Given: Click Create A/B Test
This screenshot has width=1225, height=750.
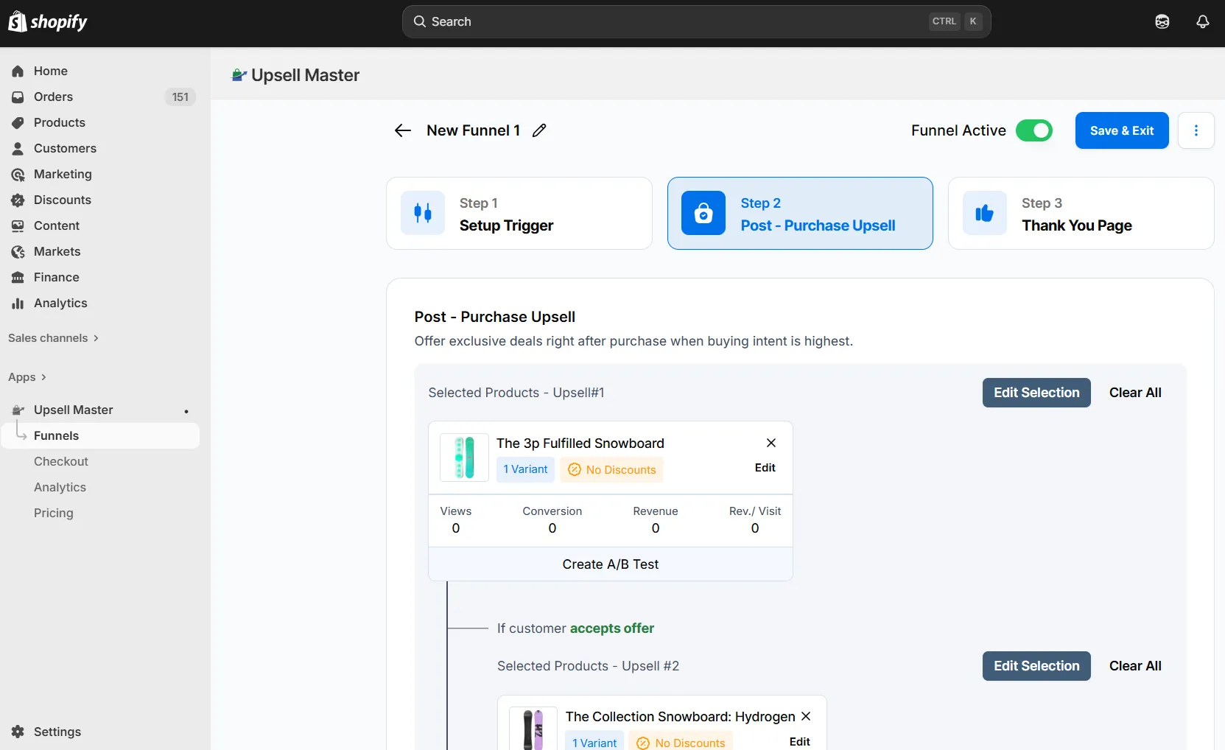Looking at the screenshot, I should coord(611,564).
